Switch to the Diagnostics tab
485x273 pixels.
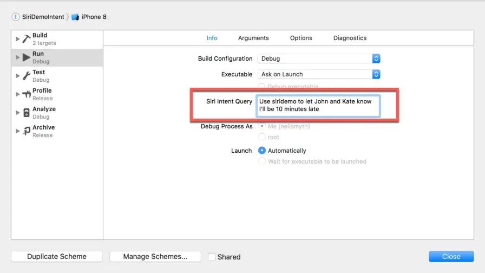coord(350,38)
